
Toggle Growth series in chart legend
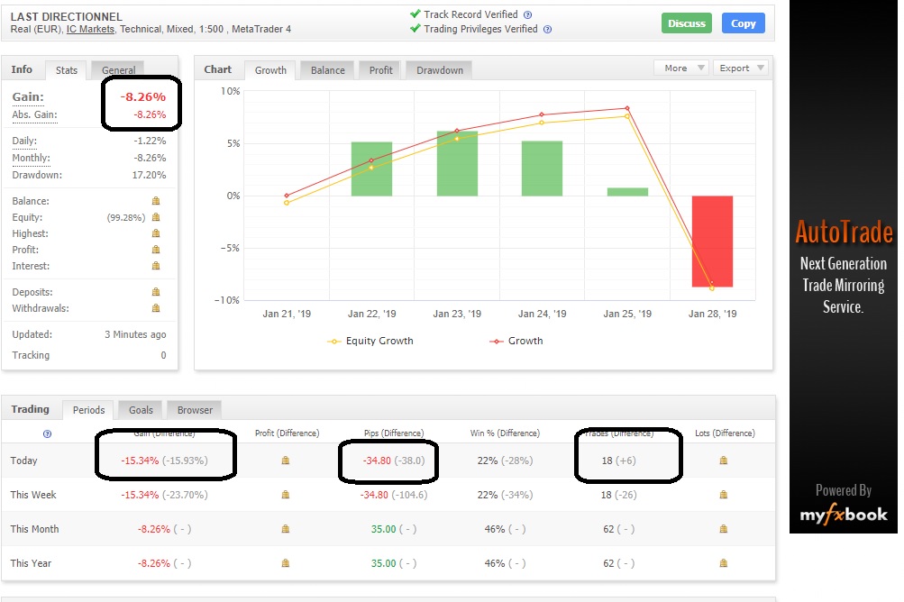click(x=516, y=341)
